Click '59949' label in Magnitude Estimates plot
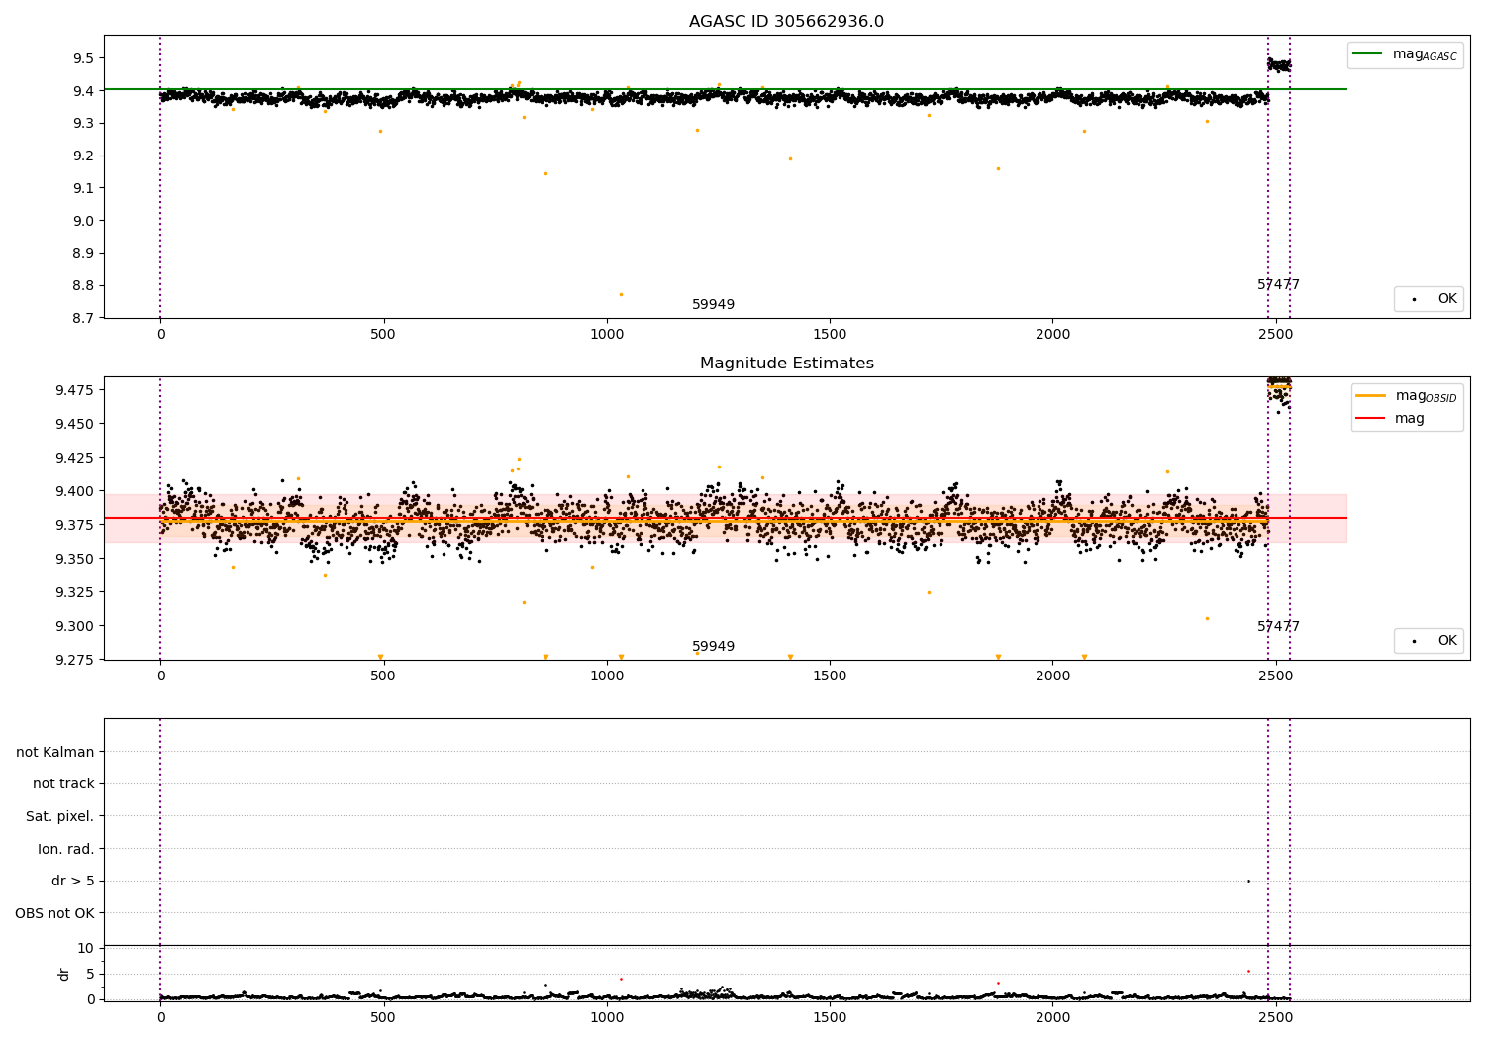Viewport: 1485px width, 1040px height. (713, 647)
